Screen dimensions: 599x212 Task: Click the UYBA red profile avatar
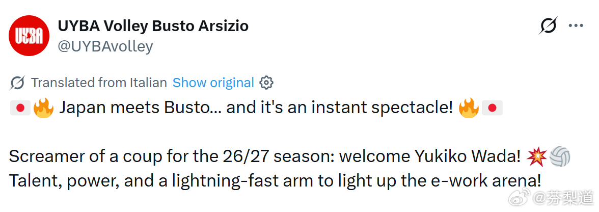point(29,36)
